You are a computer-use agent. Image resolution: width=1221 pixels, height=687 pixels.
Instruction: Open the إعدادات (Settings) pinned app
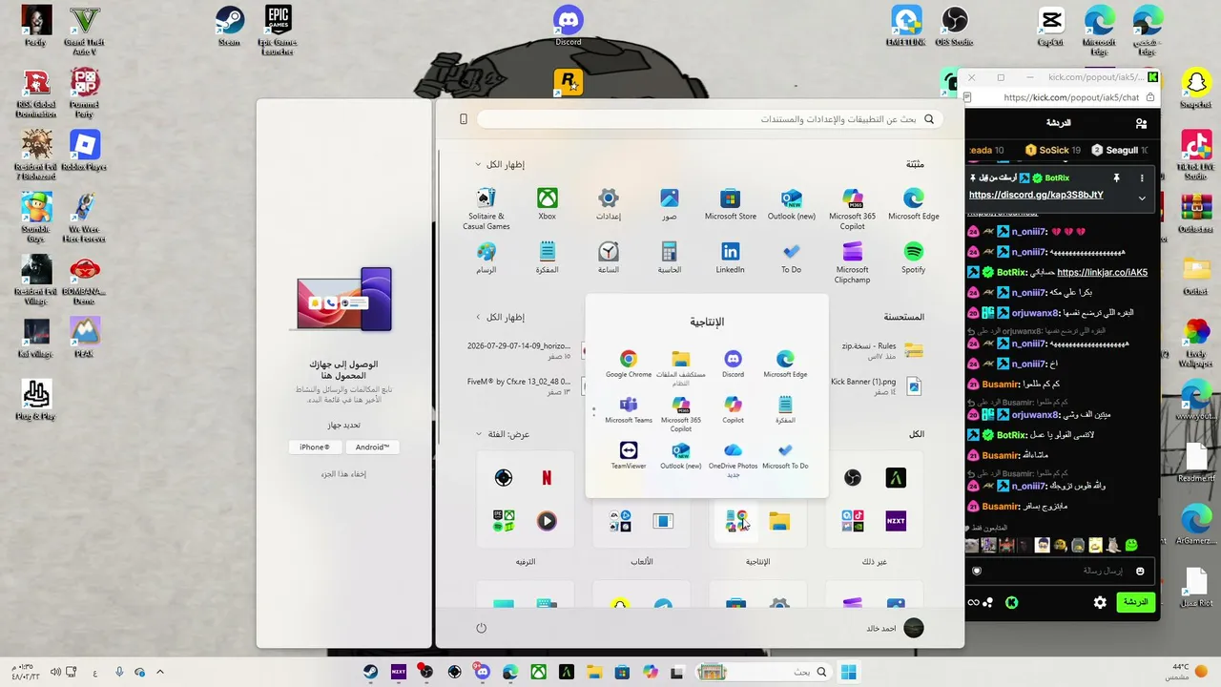click(x=609, y=204)
